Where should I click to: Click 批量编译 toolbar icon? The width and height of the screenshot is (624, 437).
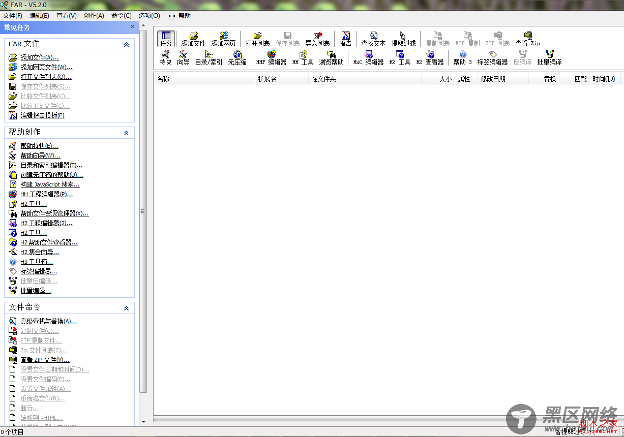coord(550,58)
